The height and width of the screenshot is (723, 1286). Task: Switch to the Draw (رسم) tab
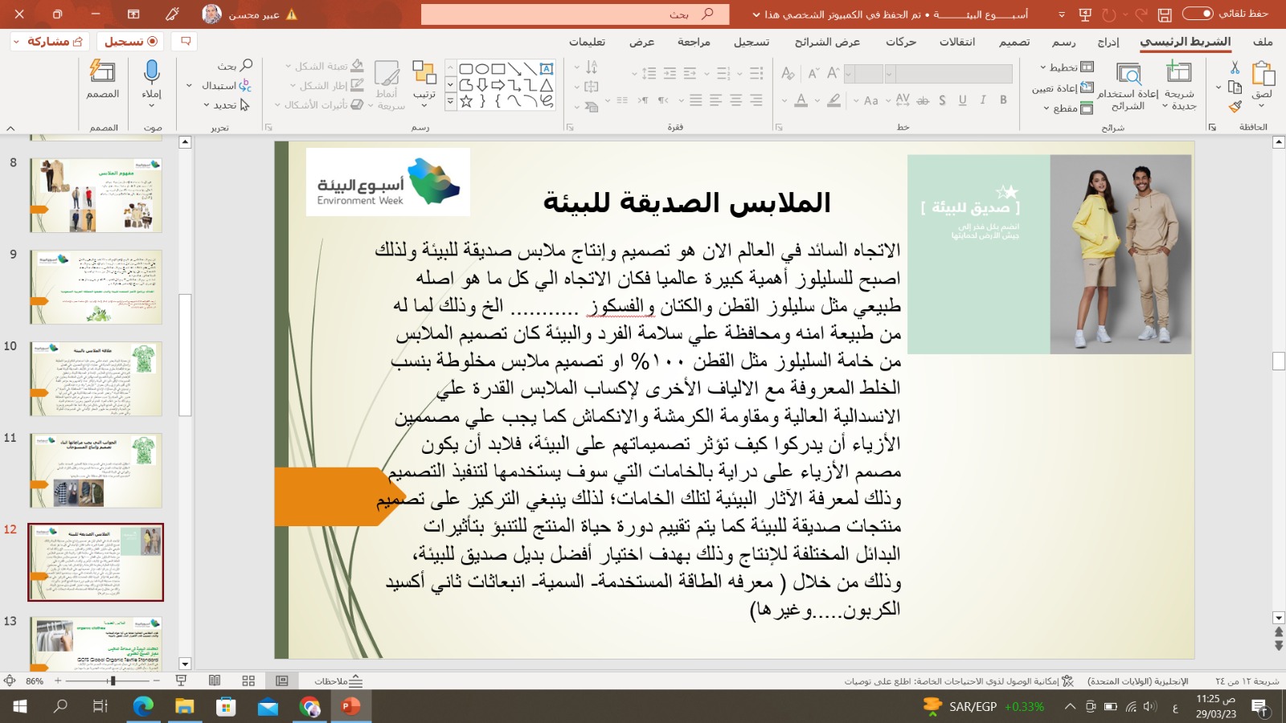click(1064, 42)
